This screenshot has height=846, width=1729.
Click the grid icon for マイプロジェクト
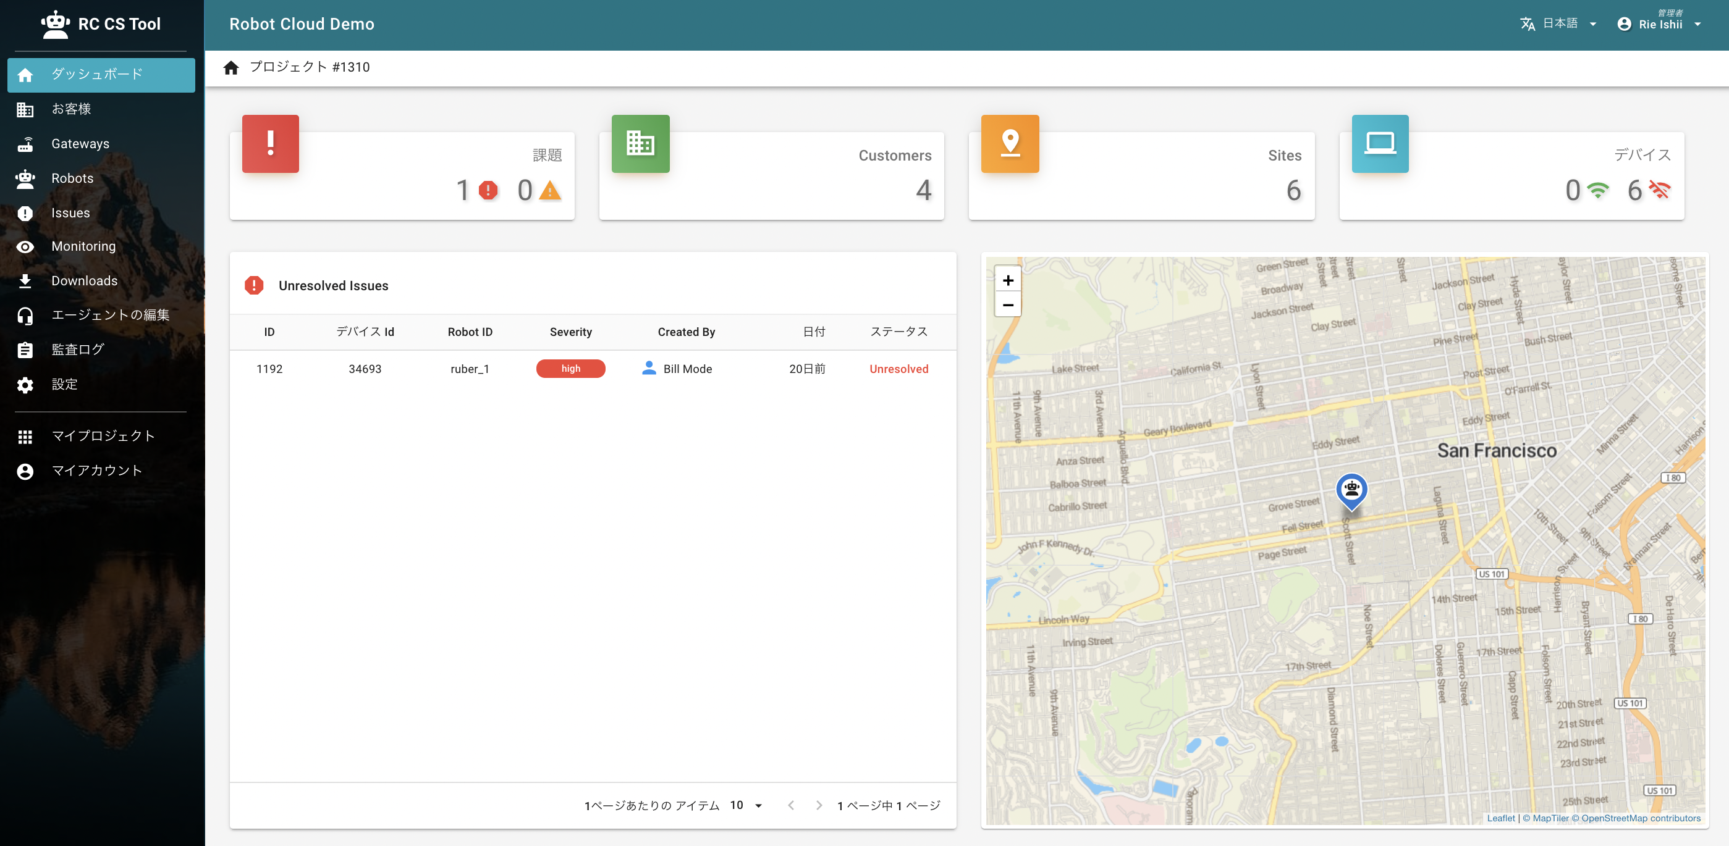point(25,437)
